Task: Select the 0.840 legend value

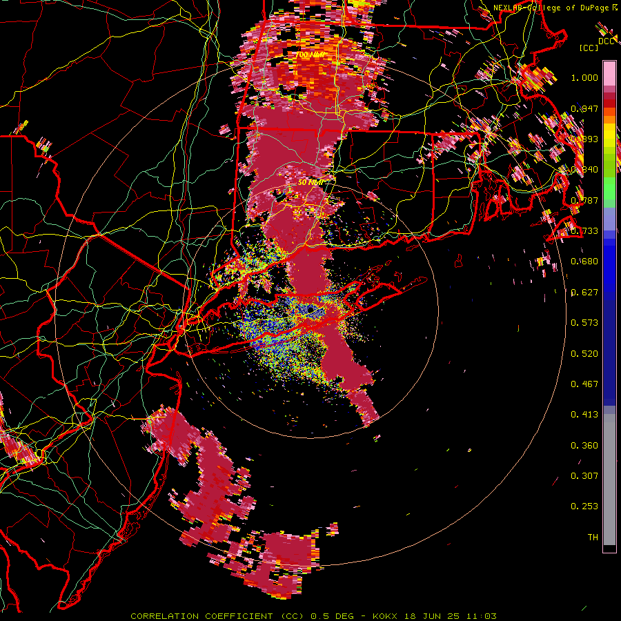Action: 584,170
